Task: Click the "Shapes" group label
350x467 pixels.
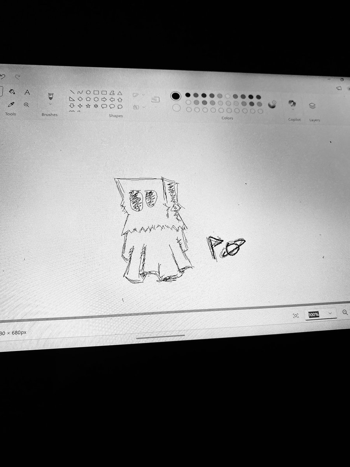Action: click(116, 116)
